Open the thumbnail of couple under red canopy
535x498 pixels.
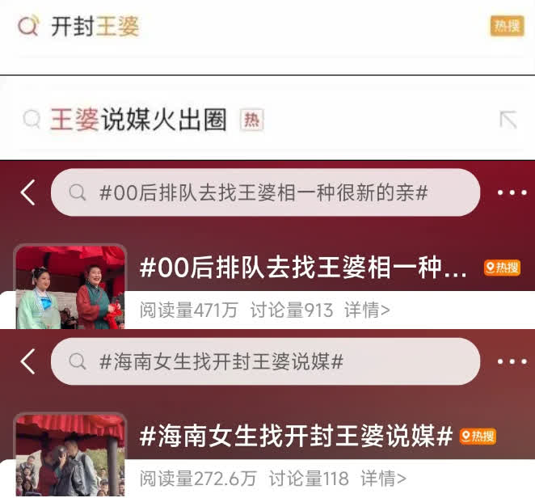pos(70,454)
